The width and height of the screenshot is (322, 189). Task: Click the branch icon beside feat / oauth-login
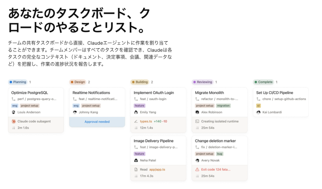136,99
